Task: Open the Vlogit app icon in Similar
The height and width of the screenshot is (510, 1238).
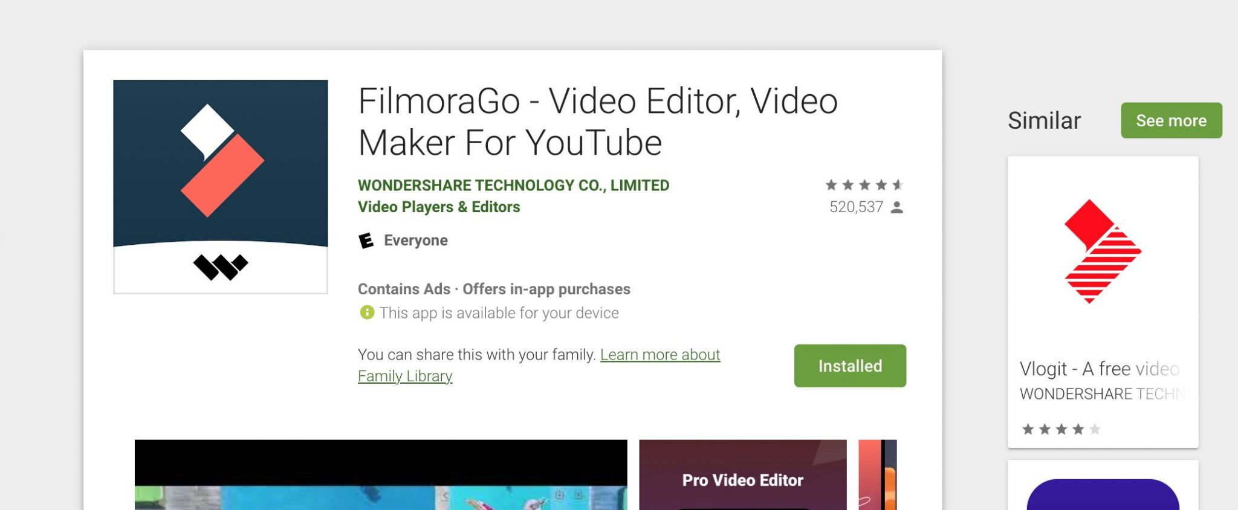Action: (x=1103, y=251)
